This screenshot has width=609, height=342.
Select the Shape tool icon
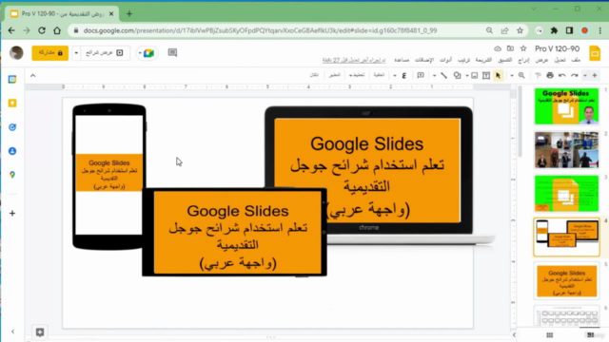(x=457, y=75)
